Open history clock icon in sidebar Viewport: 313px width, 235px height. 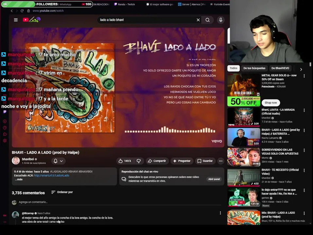(5, 128)
